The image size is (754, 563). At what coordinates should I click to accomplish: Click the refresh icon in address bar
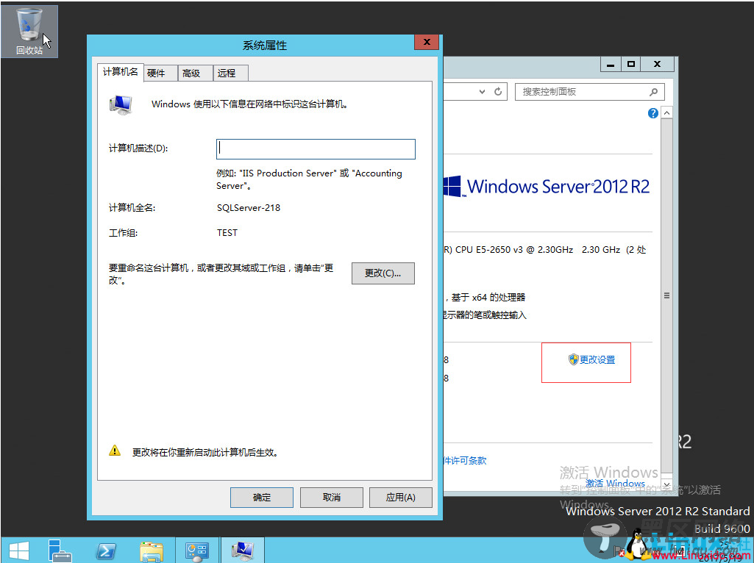(x=498, y=91)
